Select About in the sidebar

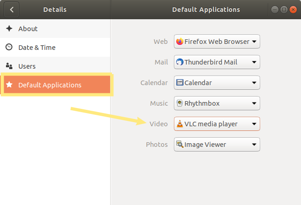[x=55, y=28]
